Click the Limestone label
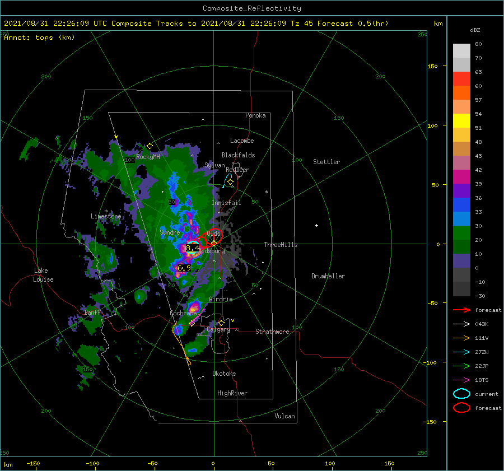Image resolution: width=504 pixels, height=471 pixels. pyautogui.click(x=106, y=216)
